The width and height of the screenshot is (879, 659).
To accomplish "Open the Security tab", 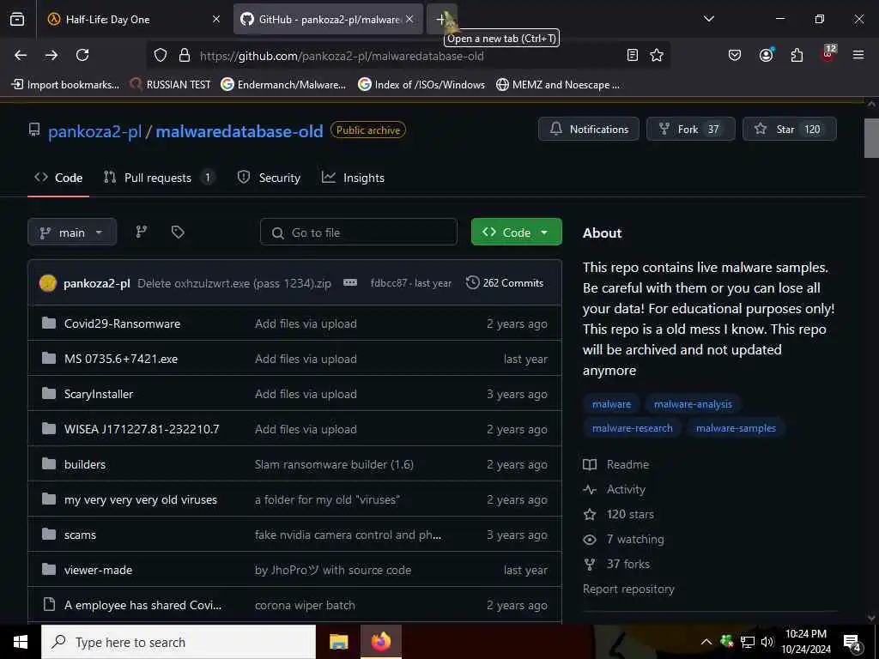I will 269,178.
